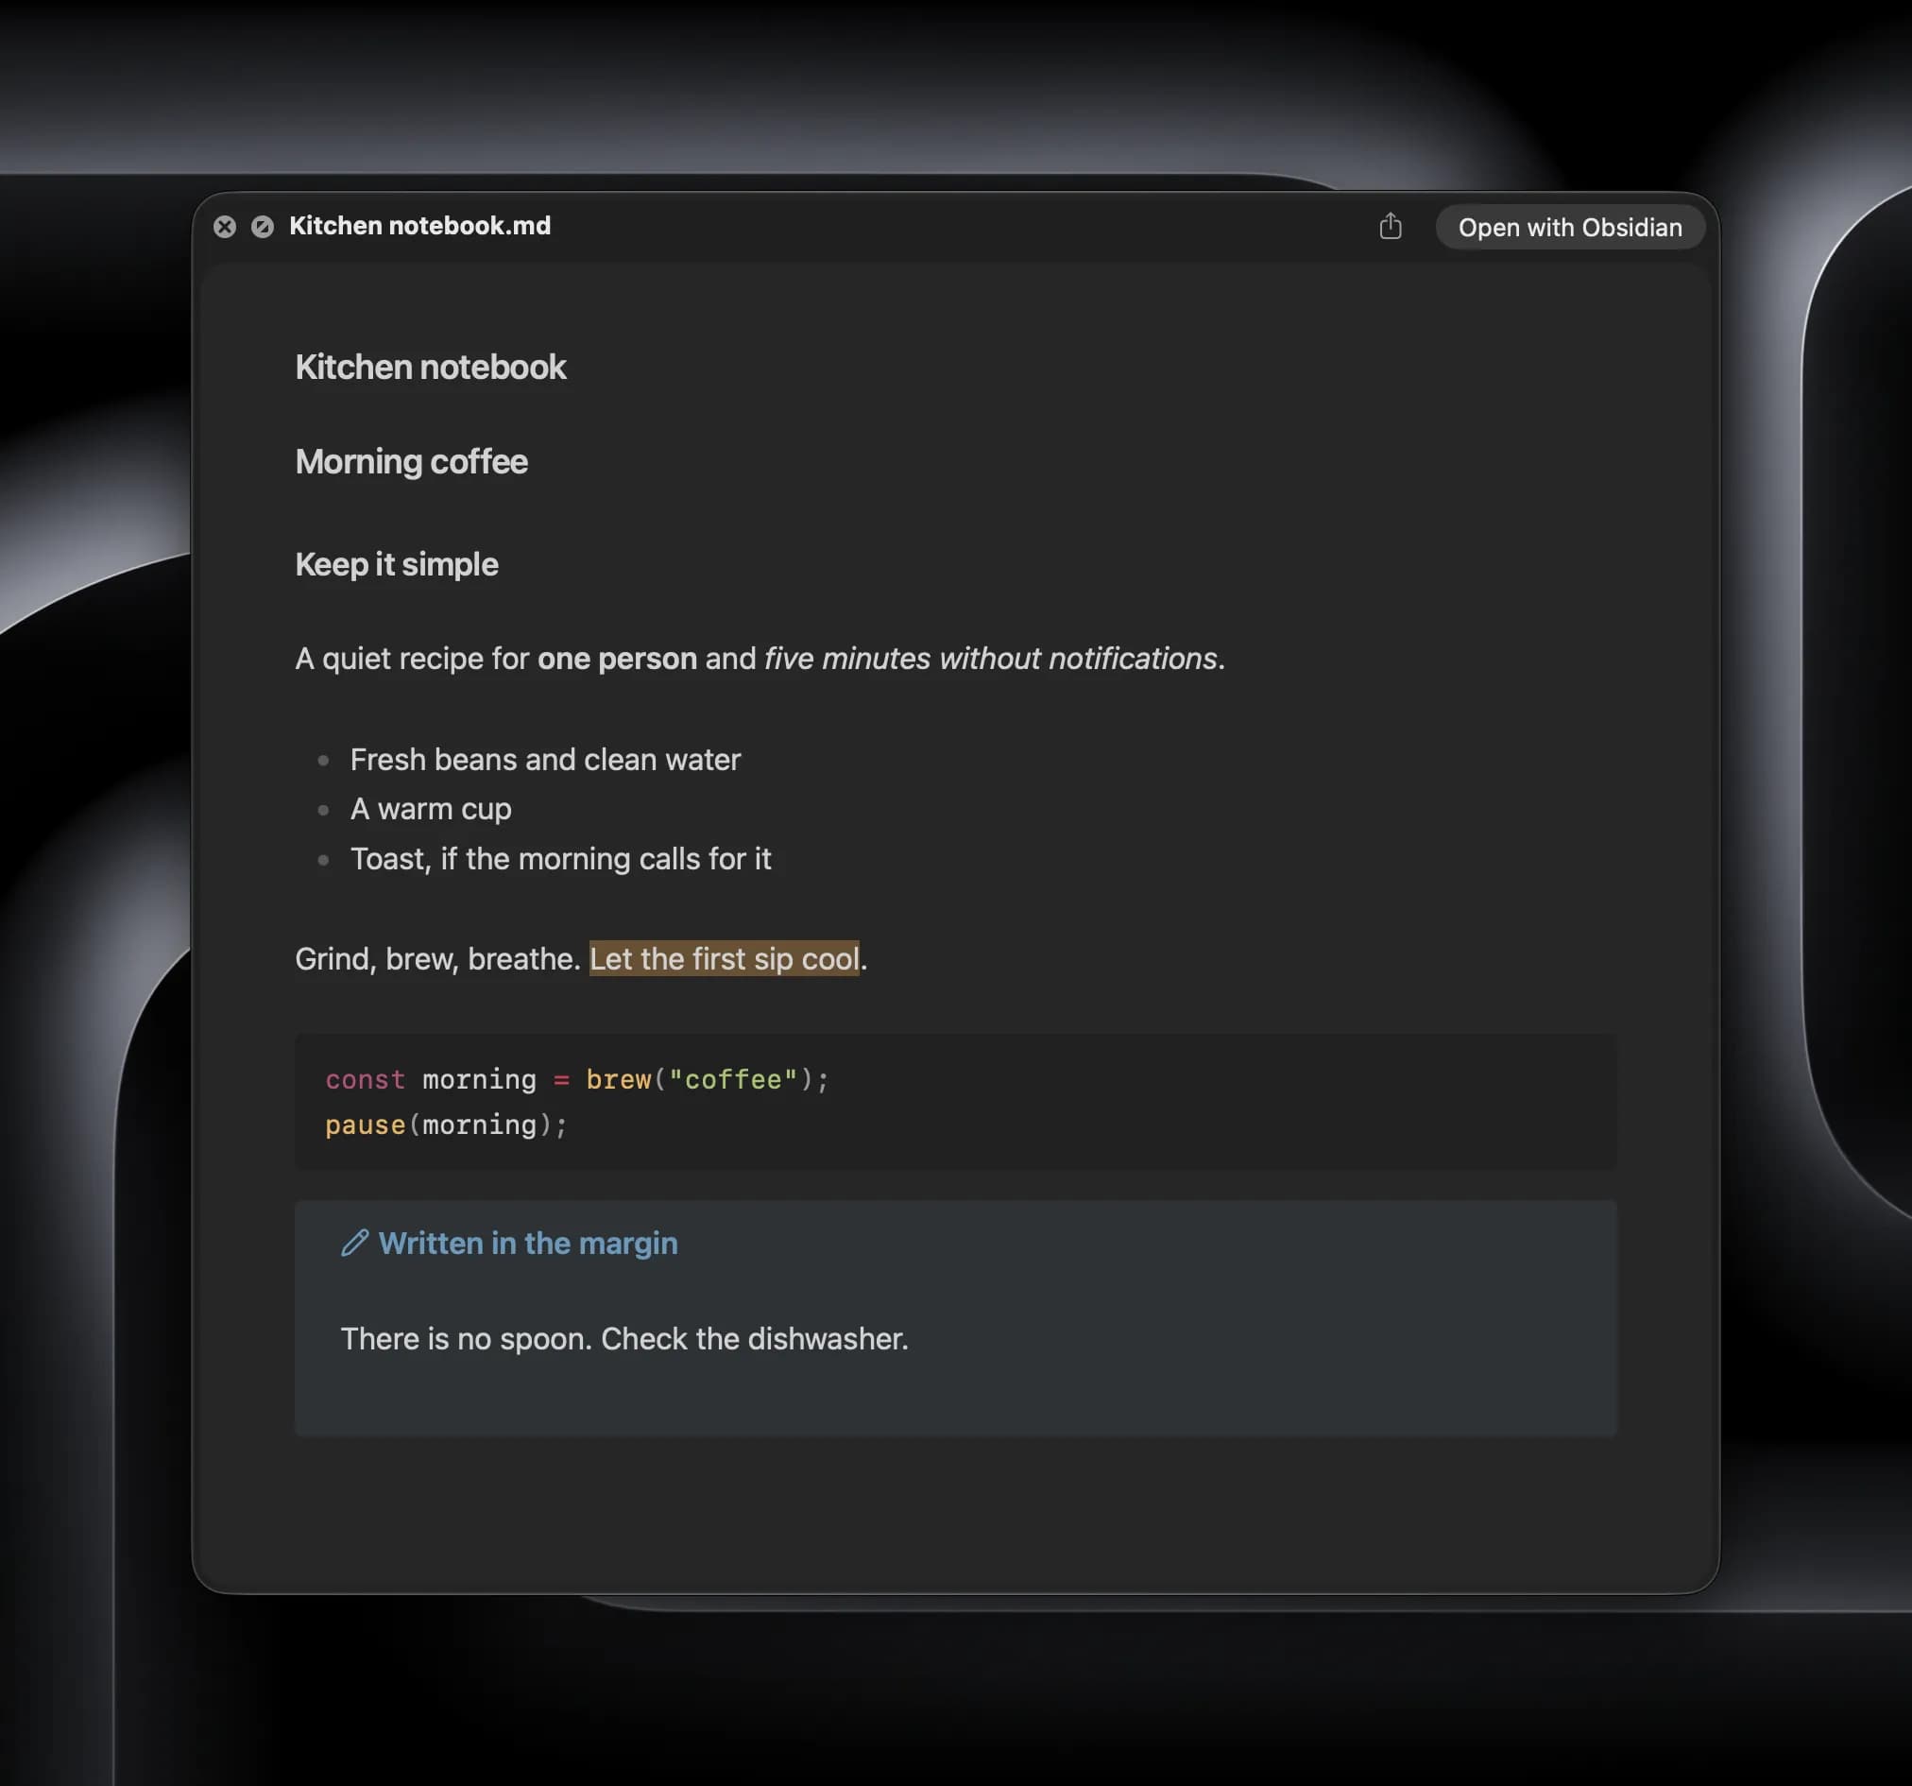Image resolution: width=1912 pixels, height=1786 pixels.
Task: Click highlighted text Let the first sip cool
Action: pos(725,958)
